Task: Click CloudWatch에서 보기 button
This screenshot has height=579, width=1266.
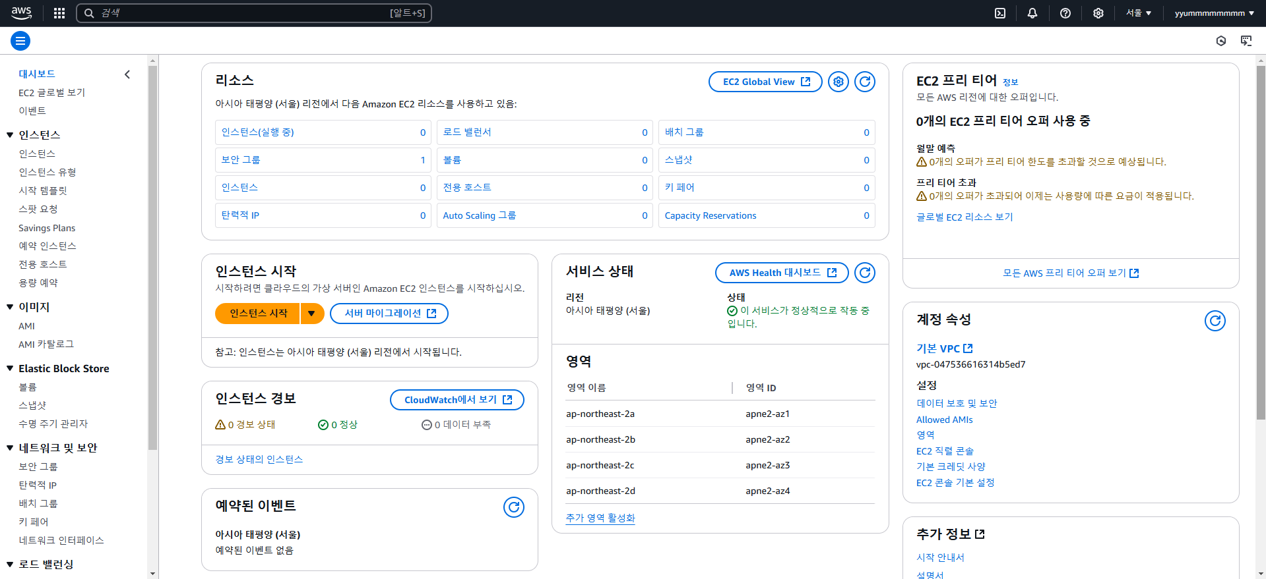Action: click(457, 400)
